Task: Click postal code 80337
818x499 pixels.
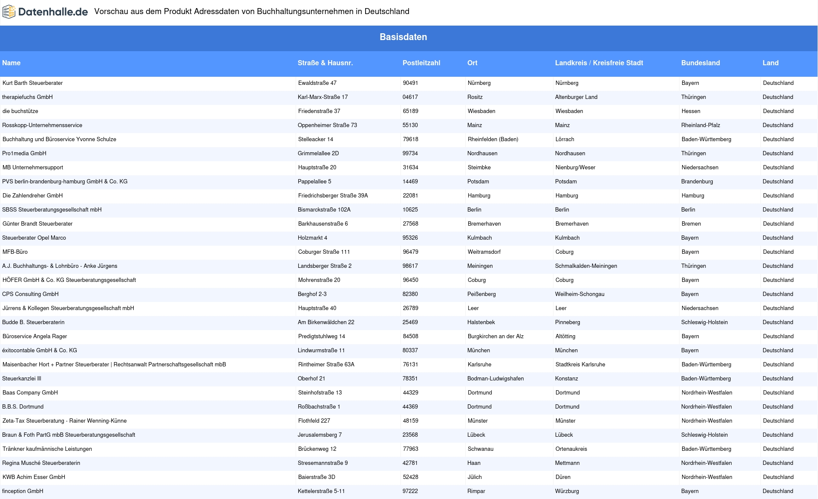Action: point(410,350)
